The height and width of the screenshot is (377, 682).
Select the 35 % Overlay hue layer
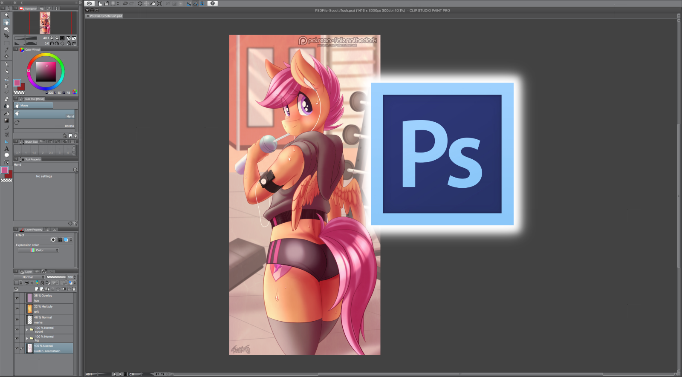(x=49, y=298)
